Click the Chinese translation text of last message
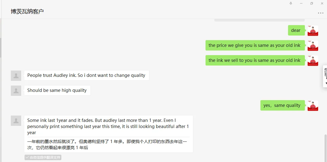Viewport: 327px width, 162px height. pos(107,145)
